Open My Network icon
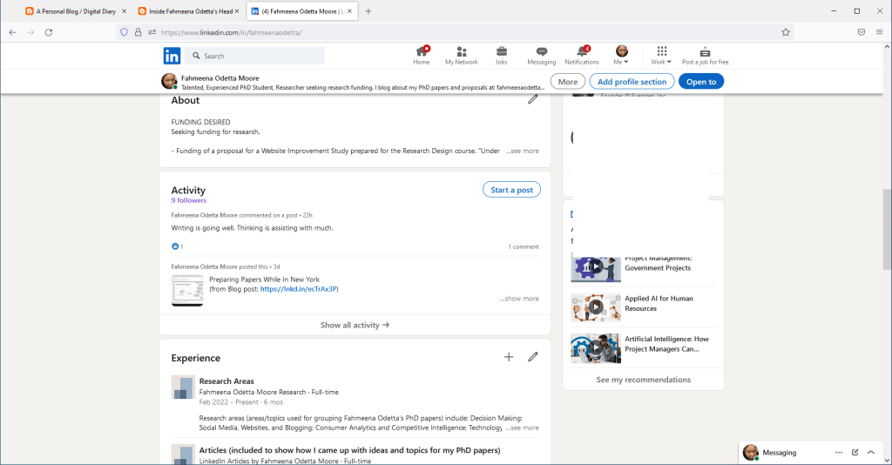This screenshot has height=465, width=892. coord(461,55)
